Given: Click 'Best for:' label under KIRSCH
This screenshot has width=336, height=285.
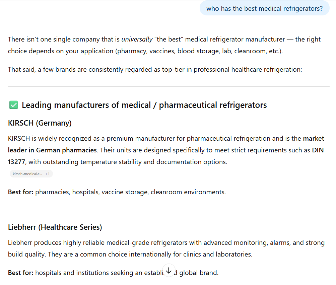Looking at the screenshot, I should tap(20, 192).
